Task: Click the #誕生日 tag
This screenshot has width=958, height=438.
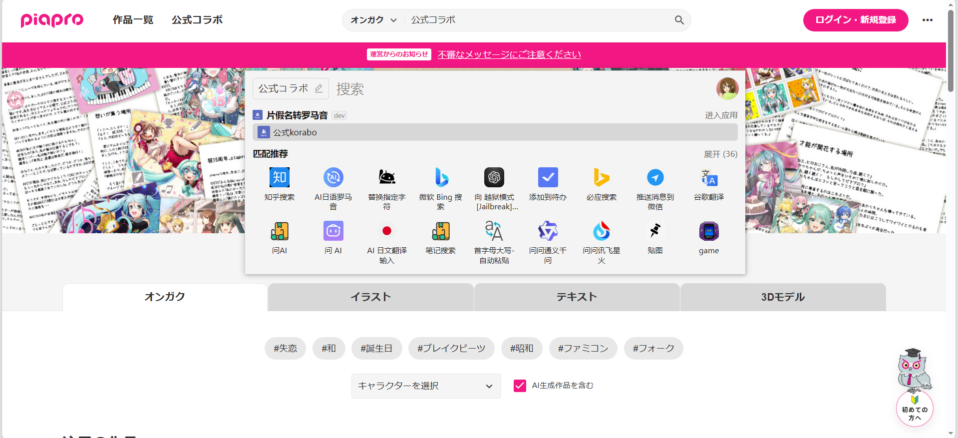Action: [376, 349]
